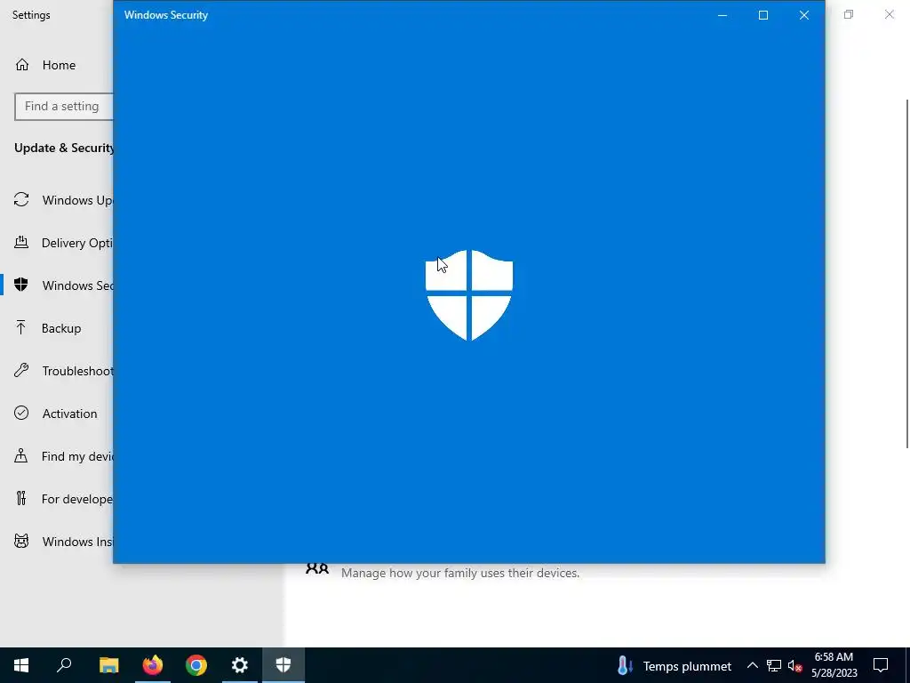Open the notifications action center

point(881,665)
